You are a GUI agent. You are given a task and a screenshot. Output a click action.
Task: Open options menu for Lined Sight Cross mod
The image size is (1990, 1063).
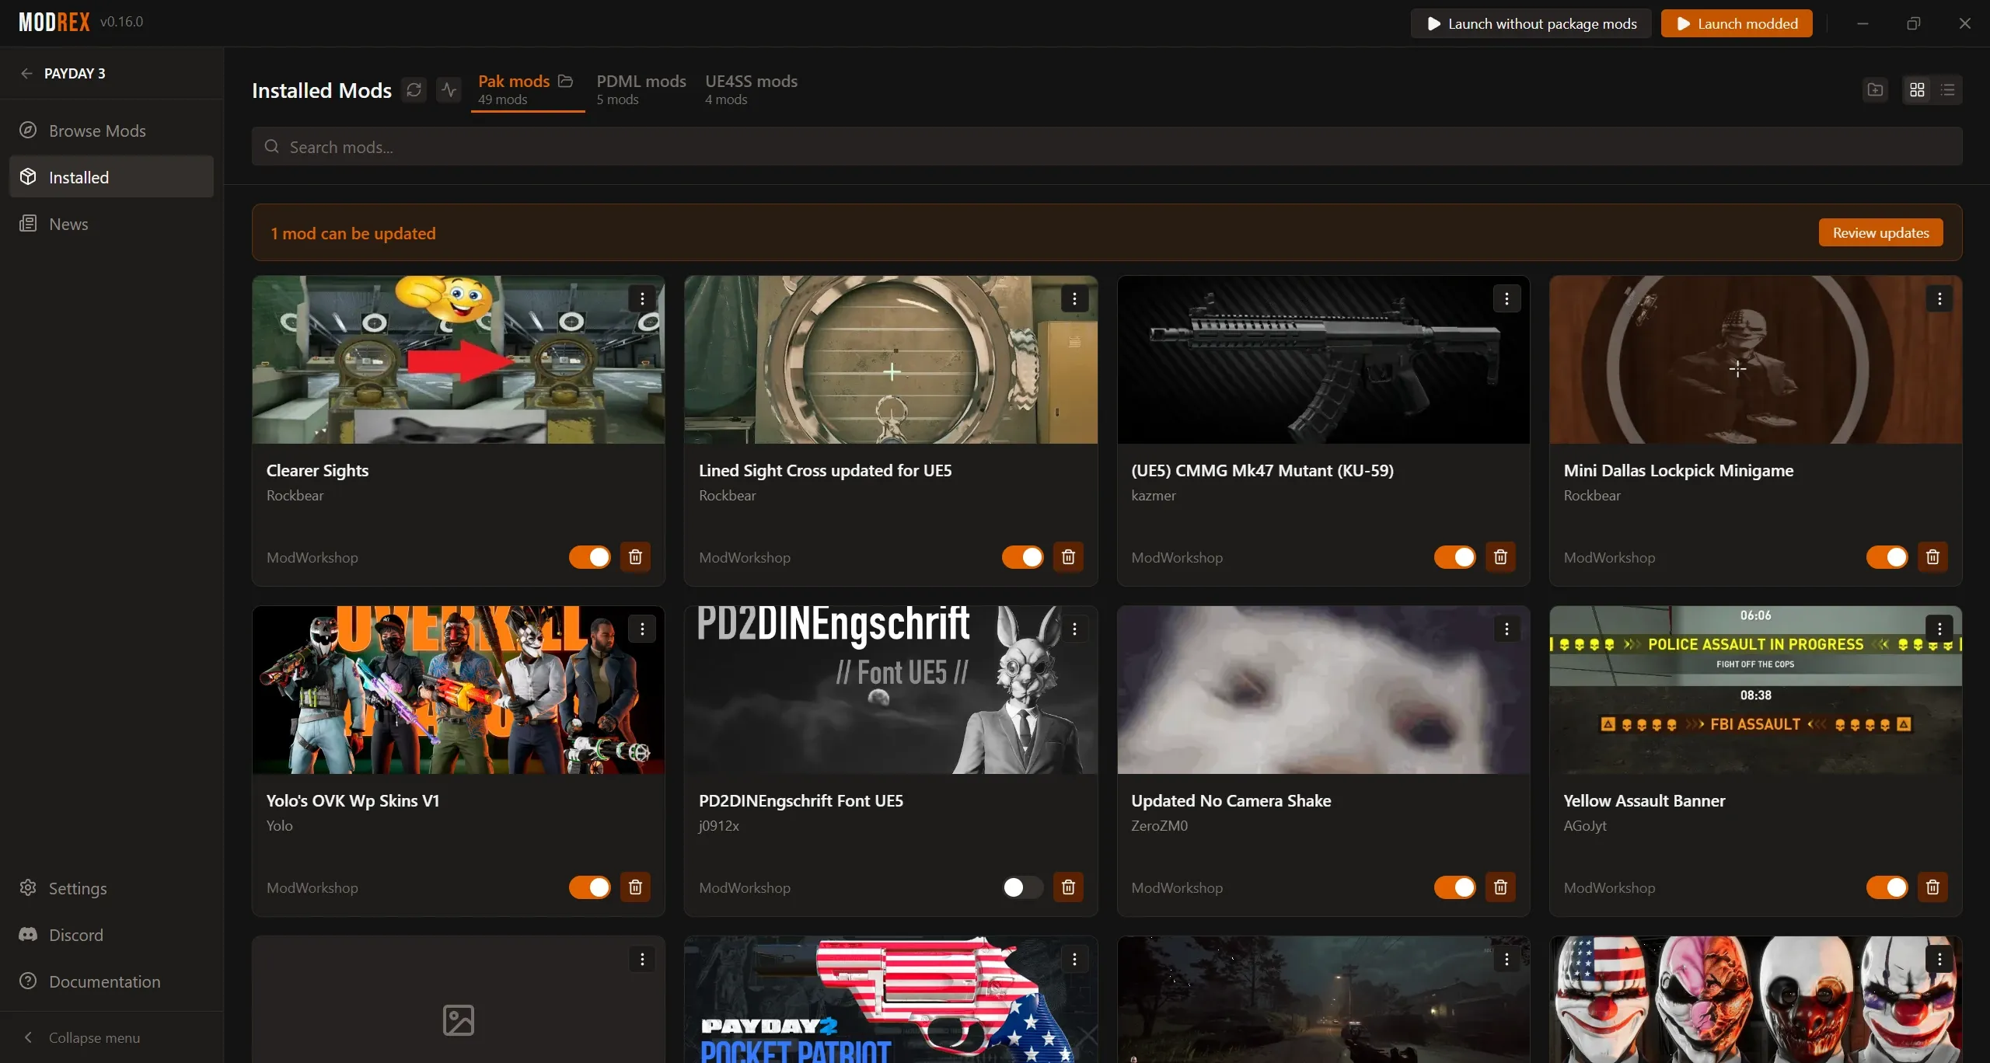click(1074, 298)
